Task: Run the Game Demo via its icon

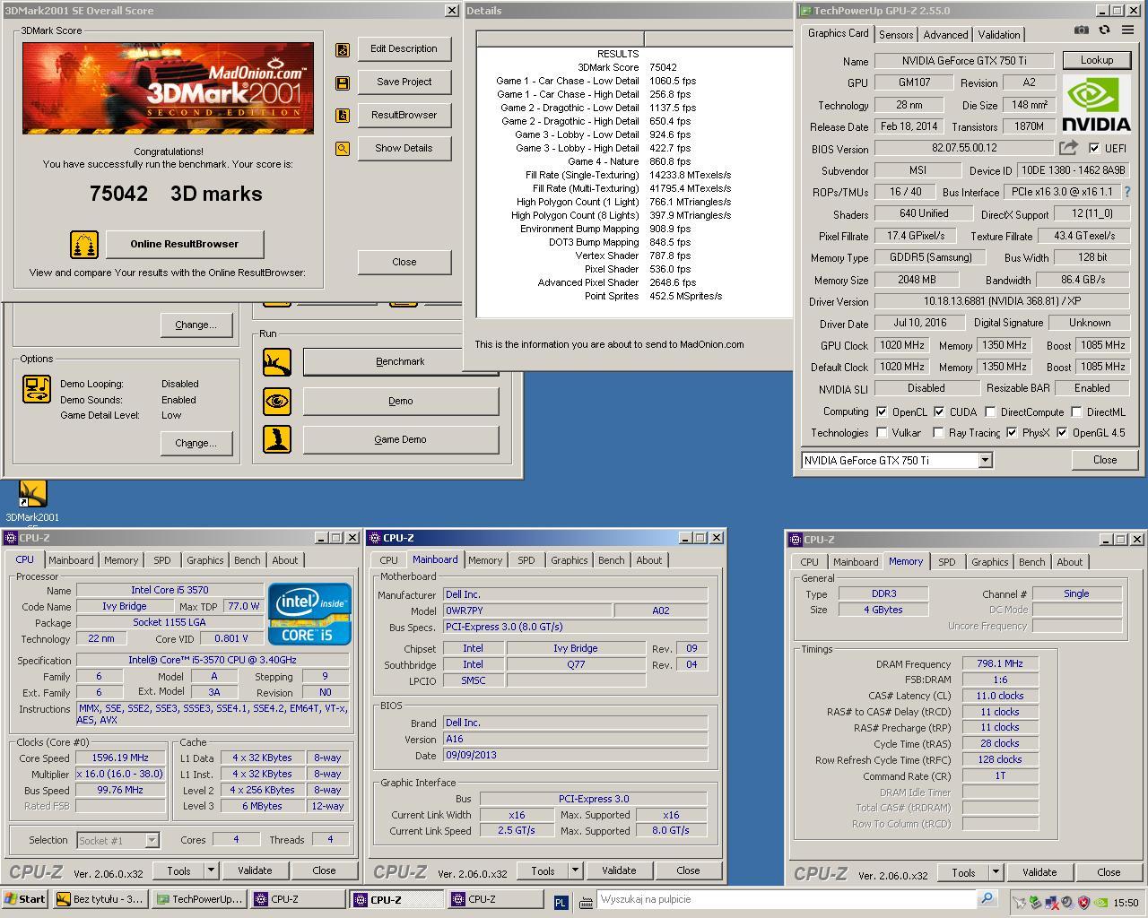Action: (x=276, y=439)
